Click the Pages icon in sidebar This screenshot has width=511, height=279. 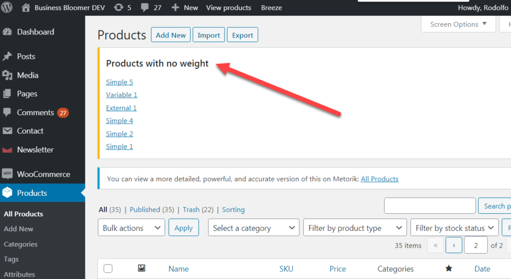7,94
